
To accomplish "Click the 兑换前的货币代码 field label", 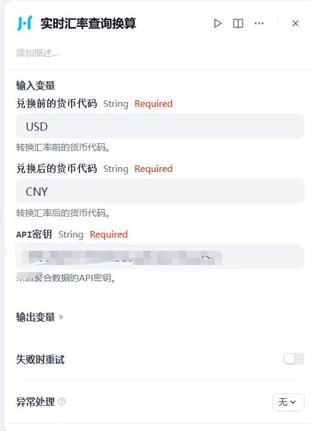I will 56,104.
